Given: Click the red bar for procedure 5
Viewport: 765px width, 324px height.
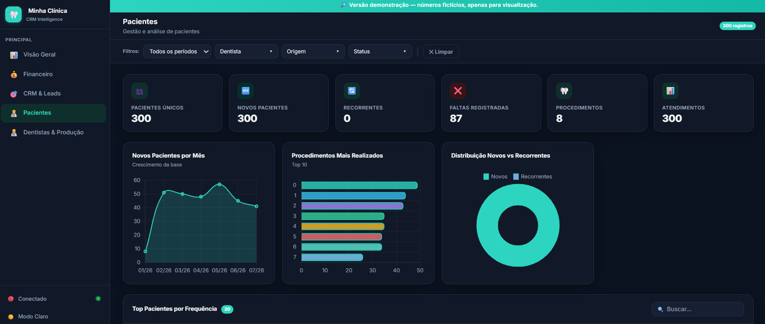Looking at the screenshot, I should [x=342, y=237].
